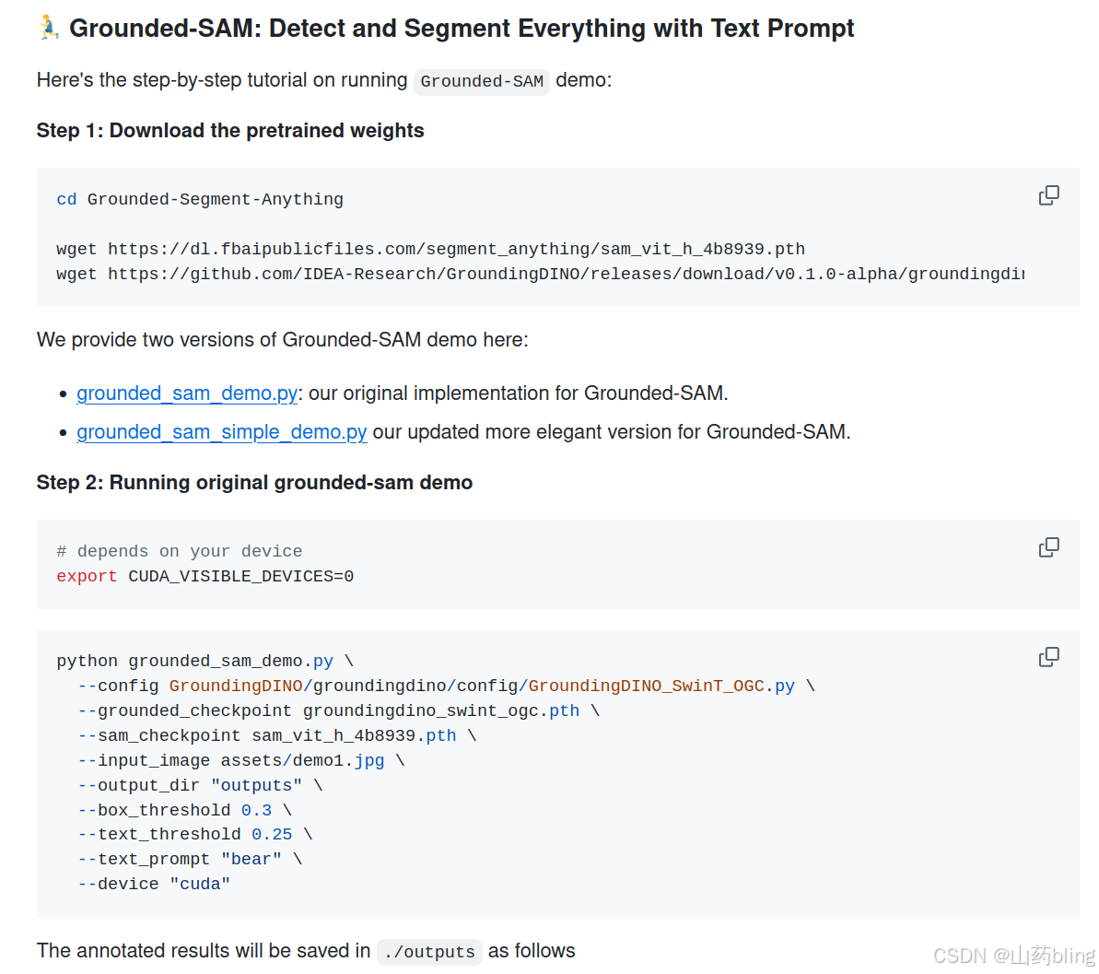Image resolution: width=1099 pixels, height=974 pixels.
Task: Click the GroundingDINO releases wget line
Action: 540,275
